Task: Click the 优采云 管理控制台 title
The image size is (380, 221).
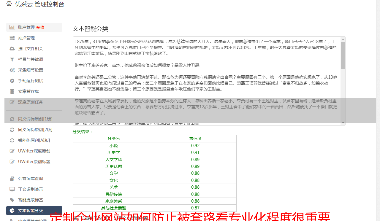Action: point(39,4)
